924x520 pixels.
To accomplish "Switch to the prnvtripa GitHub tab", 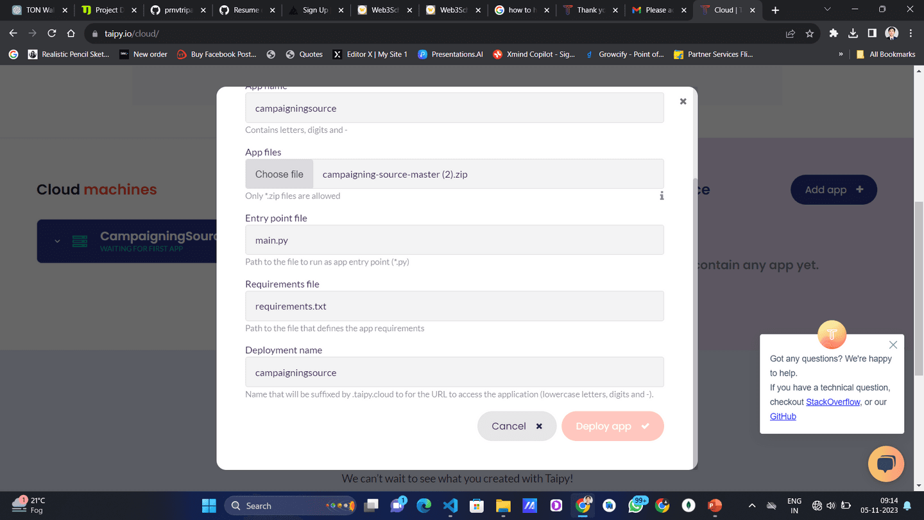I will pyautogui.click(x=178, y=10).
